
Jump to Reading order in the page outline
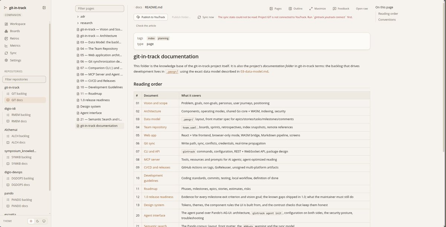[388, 14]
